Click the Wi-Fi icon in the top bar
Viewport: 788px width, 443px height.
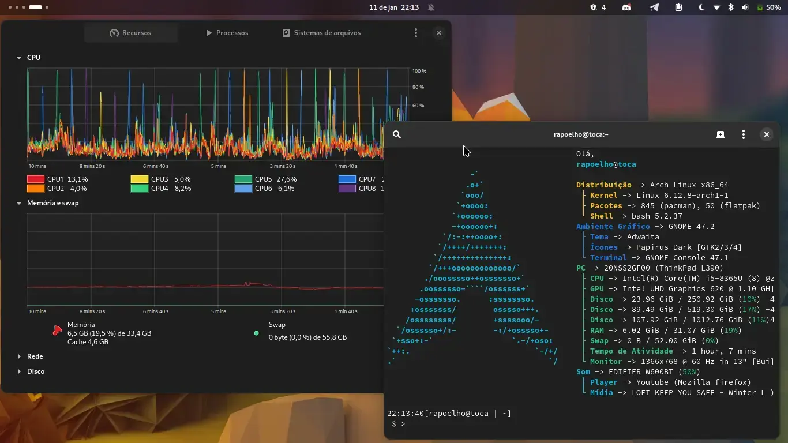click(x=717, y=7)
